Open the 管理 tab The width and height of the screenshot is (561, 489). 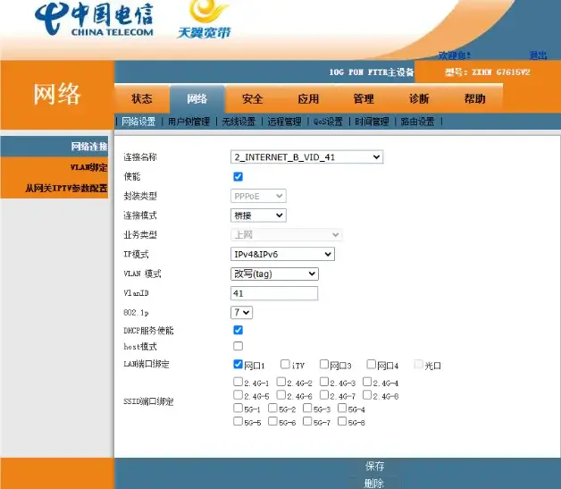[364, 99]
